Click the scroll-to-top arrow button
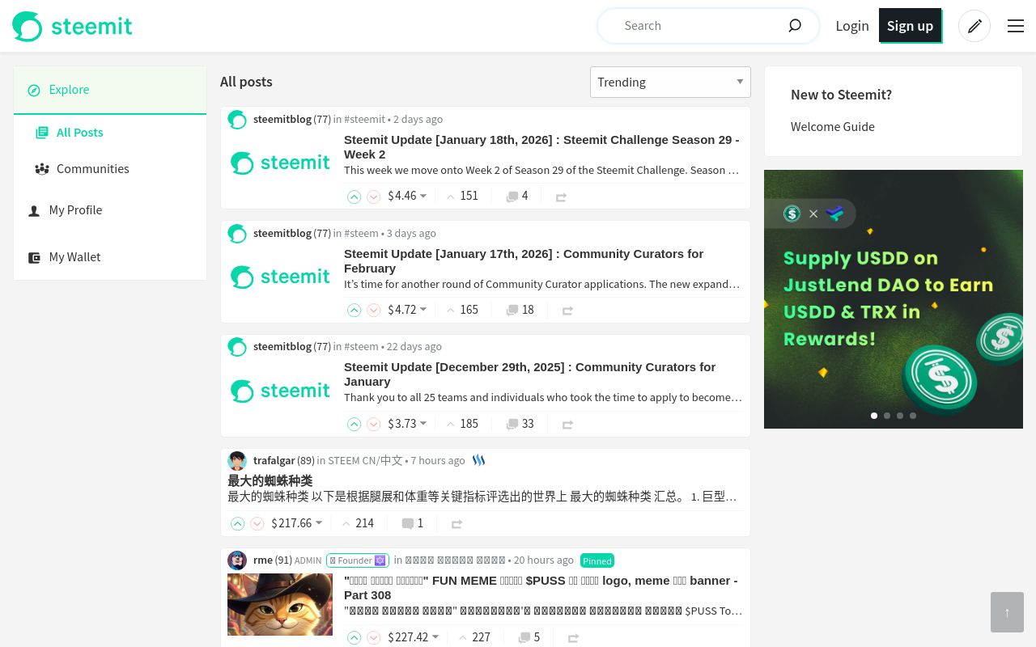 click(1007, 612)
